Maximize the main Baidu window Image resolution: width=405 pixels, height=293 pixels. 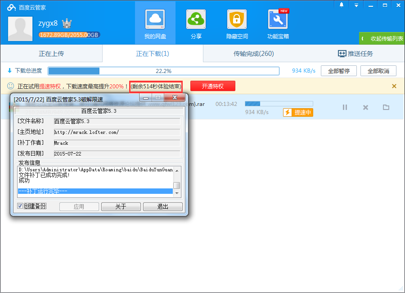pos(385,5)
